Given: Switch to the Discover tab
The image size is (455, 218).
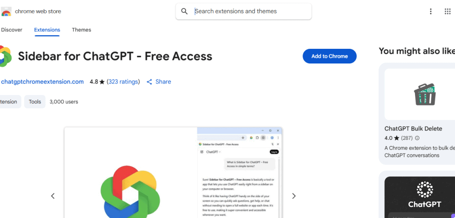Looking at the screenshot, I should [x=12, y=30].
